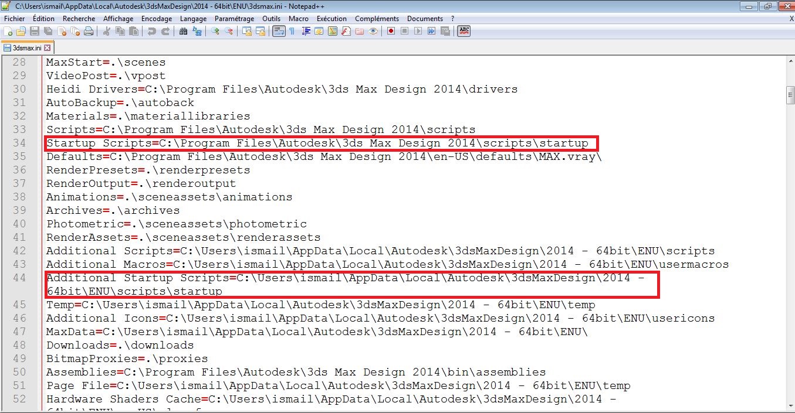Open the Paramétrage menu
This screenshot has height=413, width=795.
pyautogui.click(x=235, y=19)
